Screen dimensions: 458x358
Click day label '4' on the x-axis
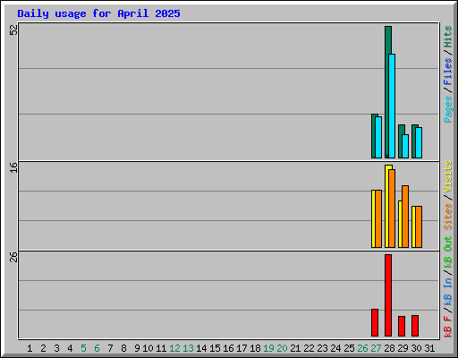(x=70, y=348)
